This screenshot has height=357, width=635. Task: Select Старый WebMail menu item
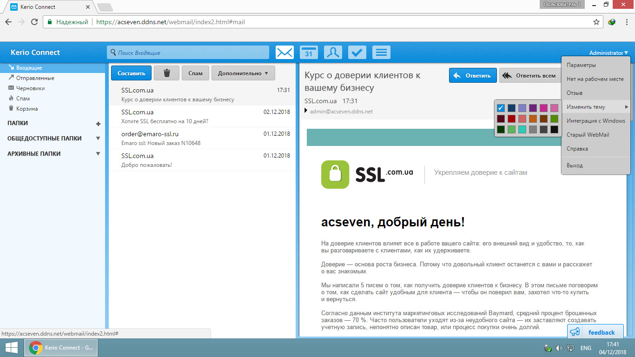[x=596, y=135]
